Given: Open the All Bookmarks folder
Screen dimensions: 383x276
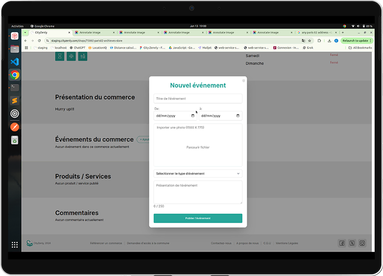Looking at the screenshot, I should pos(360,48).
